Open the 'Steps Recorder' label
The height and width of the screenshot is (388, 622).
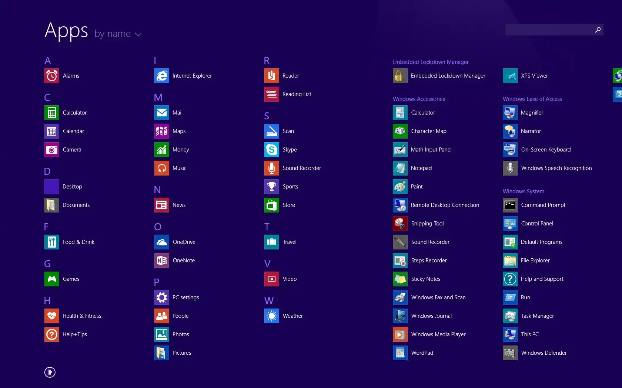[x=429, y=261]
